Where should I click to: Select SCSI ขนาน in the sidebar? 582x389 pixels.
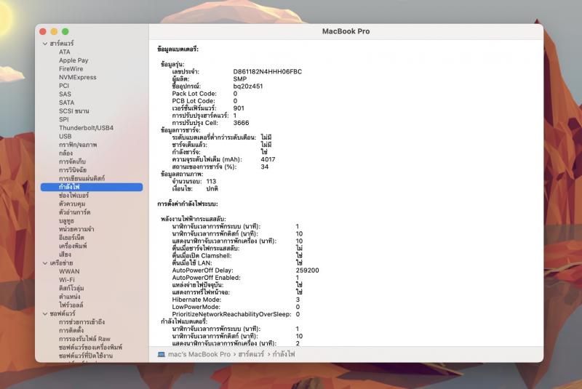click(x=74, y=111)
